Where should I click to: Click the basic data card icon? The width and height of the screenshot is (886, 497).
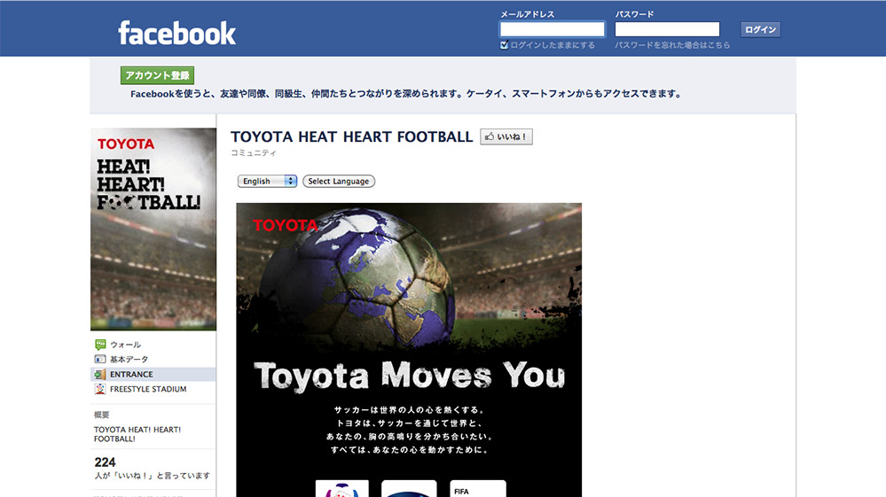tap(100, 360)
